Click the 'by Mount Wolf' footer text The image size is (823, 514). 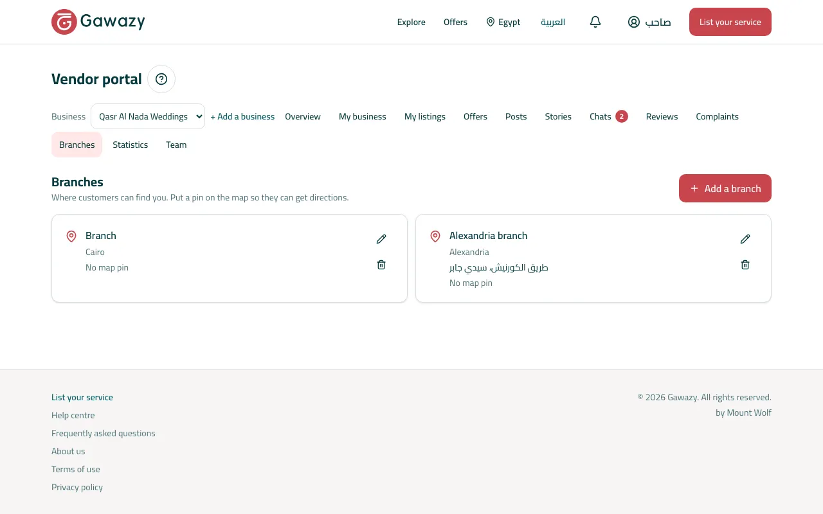tap(743, 412)
